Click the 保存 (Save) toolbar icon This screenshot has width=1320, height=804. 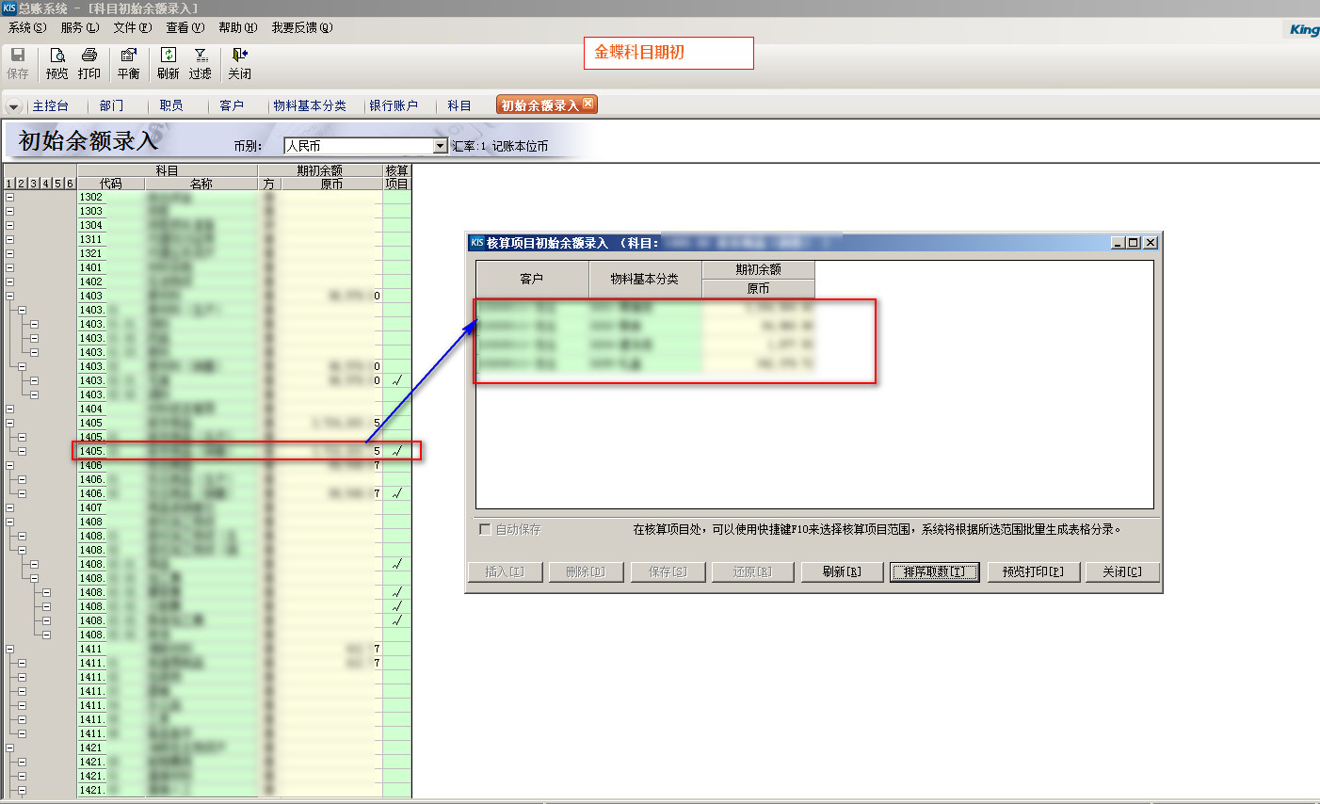pos(18,62)
